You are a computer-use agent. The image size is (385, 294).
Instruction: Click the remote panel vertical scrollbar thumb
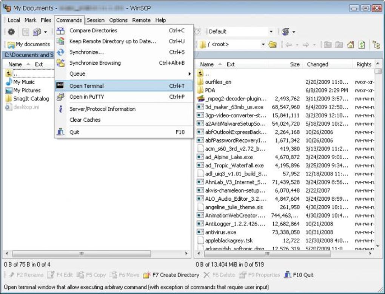377,71
